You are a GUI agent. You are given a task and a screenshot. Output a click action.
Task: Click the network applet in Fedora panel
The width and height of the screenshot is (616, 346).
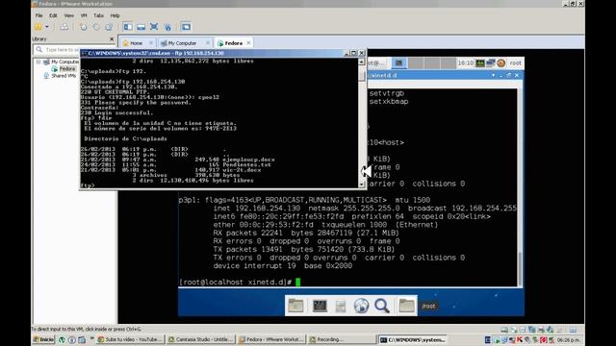click(x=491, y=62)
